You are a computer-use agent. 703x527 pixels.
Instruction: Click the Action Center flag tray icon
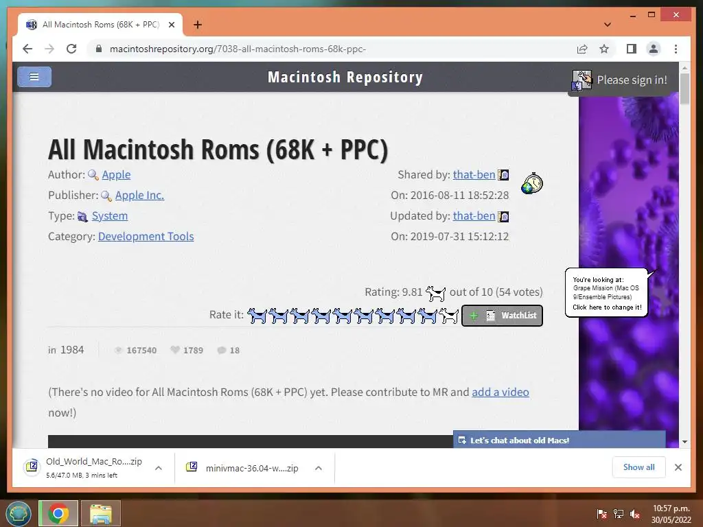[x=601, y=514]
